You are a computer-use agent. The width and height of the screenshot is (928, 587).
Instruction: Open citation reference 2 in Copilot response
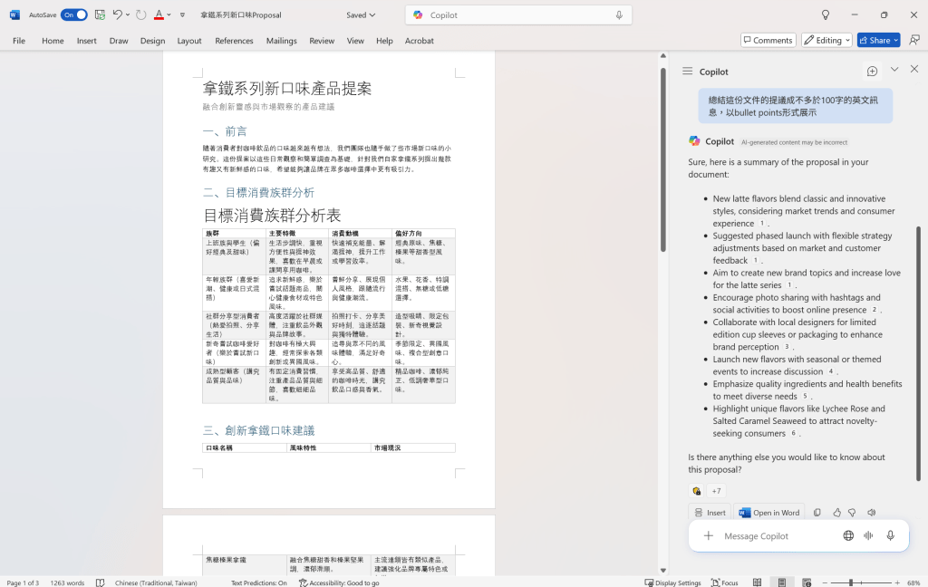(x=875, y=310)
